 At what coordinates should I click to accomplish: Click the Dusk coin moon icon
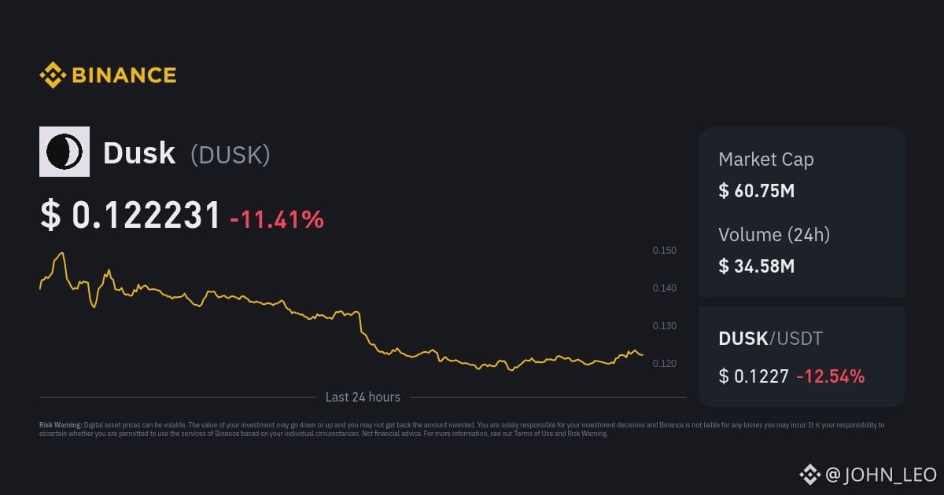pos(65,152)
